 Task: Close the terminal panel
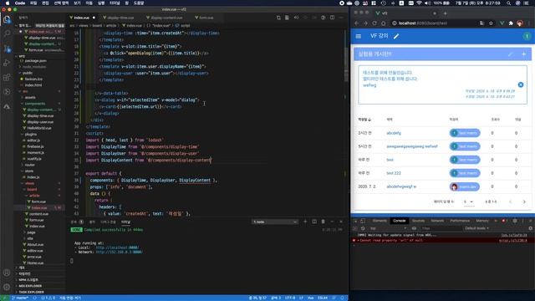(341, 222)
